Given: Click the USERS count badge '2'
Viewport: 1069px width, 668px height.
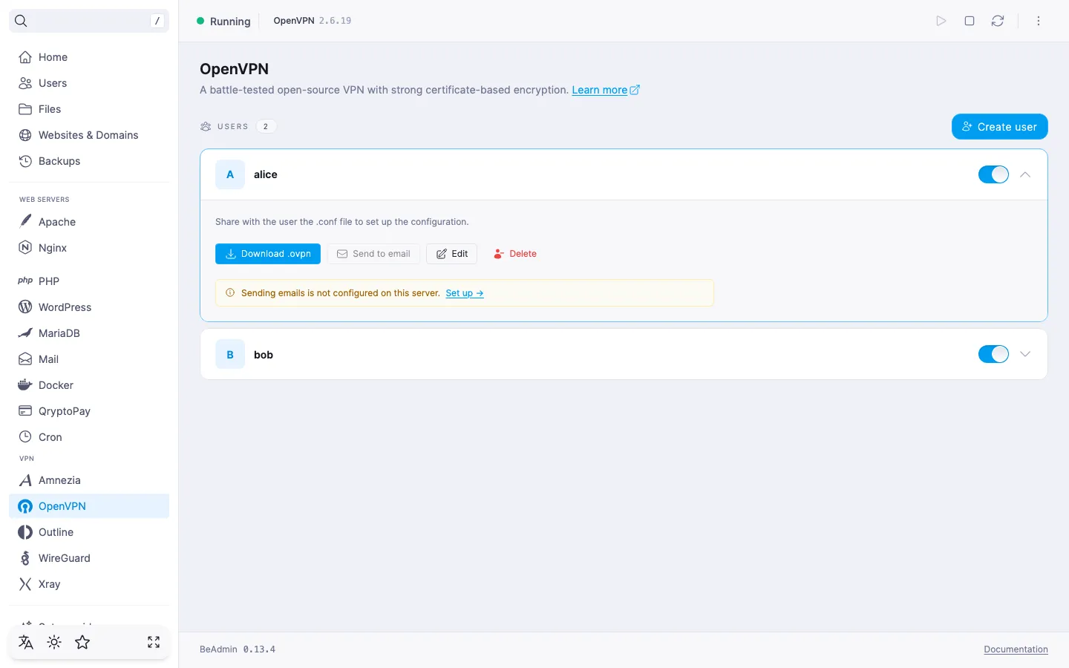Looking at the screenshot, I should click(x=266, y=126).
